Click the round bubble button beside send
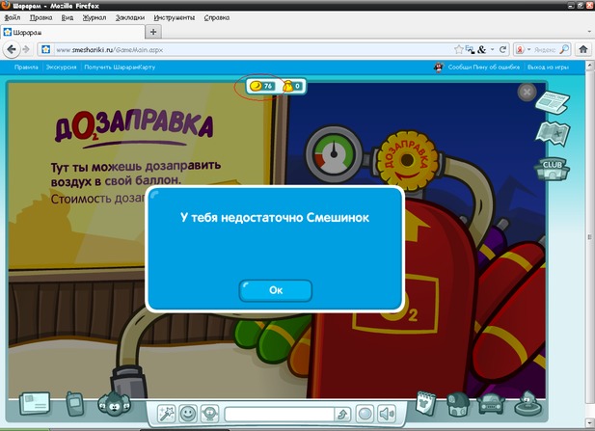595x431 pixels. (365, 414)
